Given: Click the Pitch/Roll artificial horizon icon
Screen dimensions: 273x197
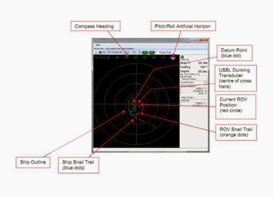Looking at the screenshot, I should pos(173,57).
